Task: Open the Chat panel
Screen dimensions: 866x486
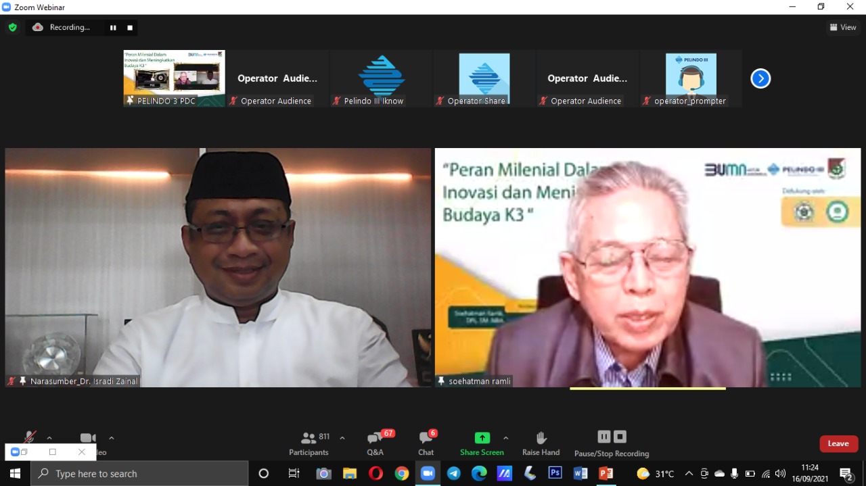Action: [426, 443]
